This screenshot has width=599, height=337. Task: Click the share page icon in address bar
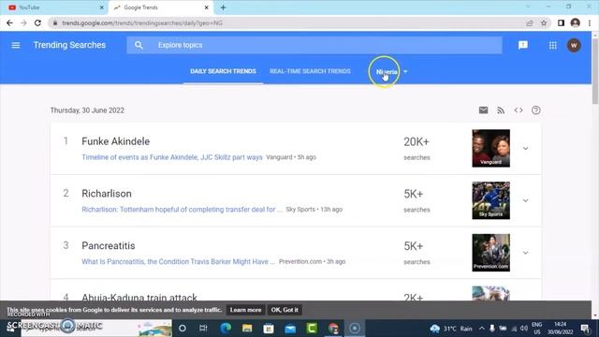coord(530,22)
